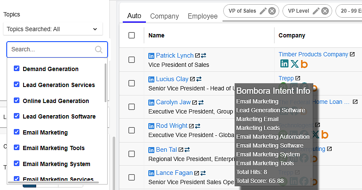Viewport: 362px width, 190px height.
Task: Click swap arrows icon beside Lucius Clay
Action: click(x=199, y=79)
